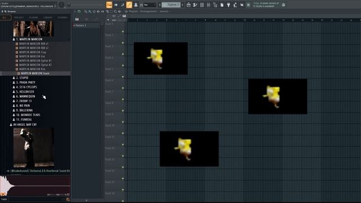Switch to the LIBRARY browser tab
The image size is (361, 203).
click(x=48, y=17)
